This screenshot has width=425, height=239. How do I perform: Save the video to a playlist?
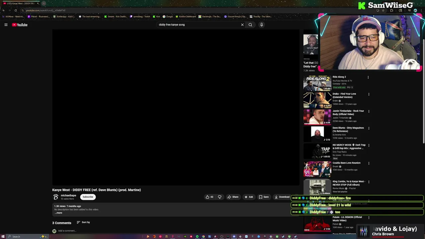coord(264,197)
